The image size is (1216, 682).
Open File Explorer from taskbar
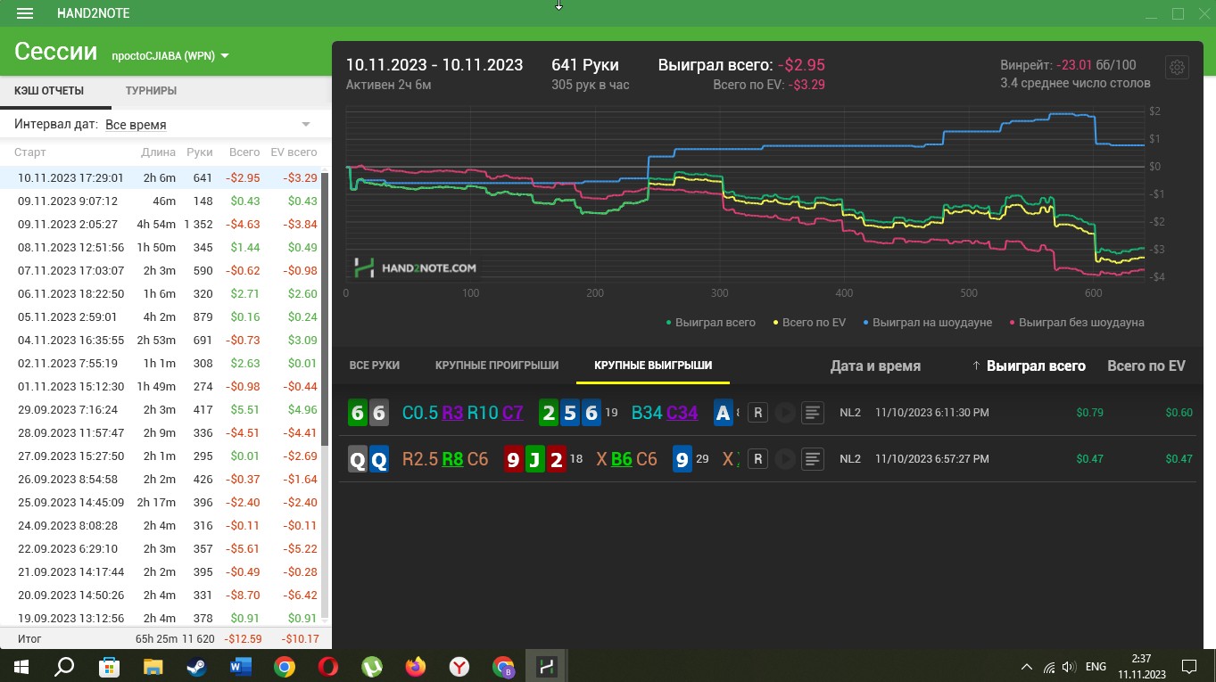[153, 666]
